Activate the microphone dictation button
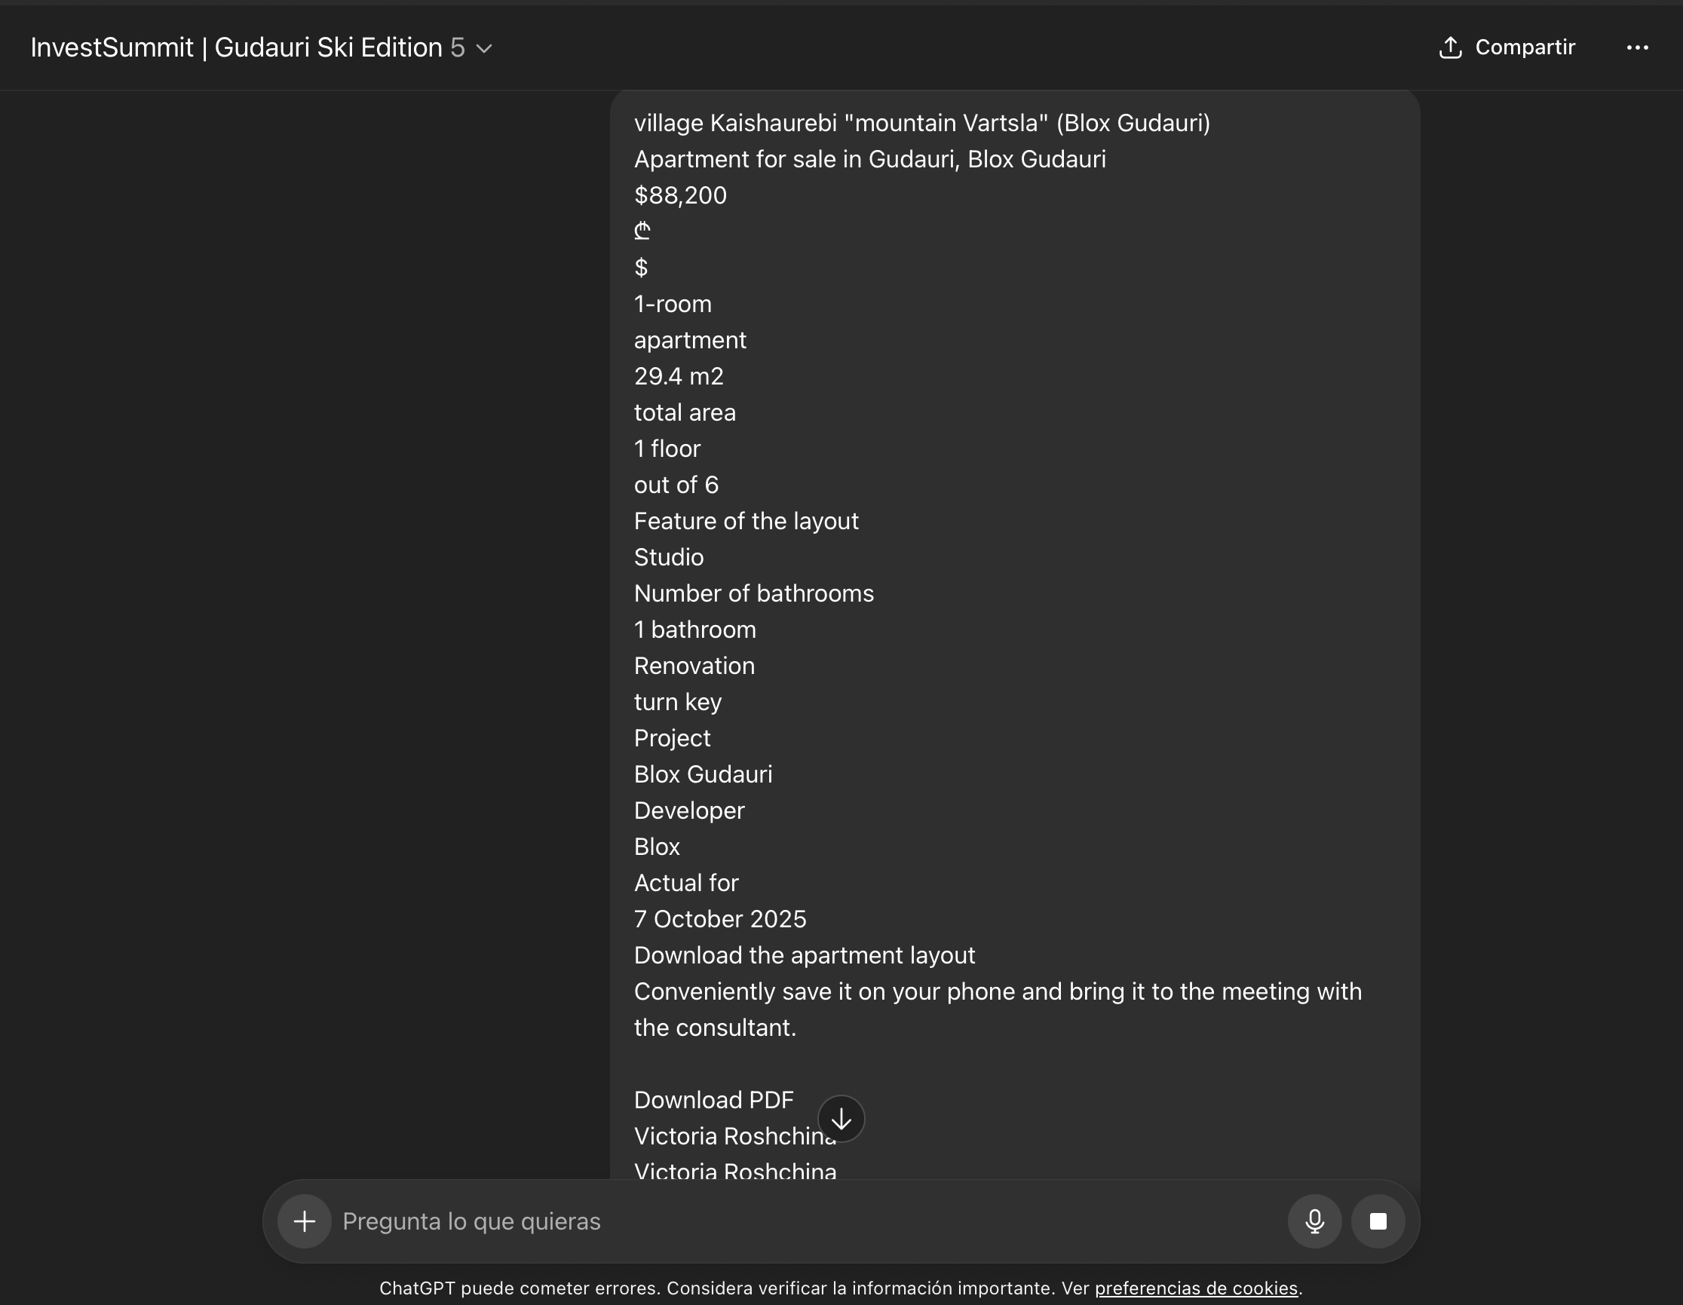1683x1305 pixels. pos(1314,1221)
